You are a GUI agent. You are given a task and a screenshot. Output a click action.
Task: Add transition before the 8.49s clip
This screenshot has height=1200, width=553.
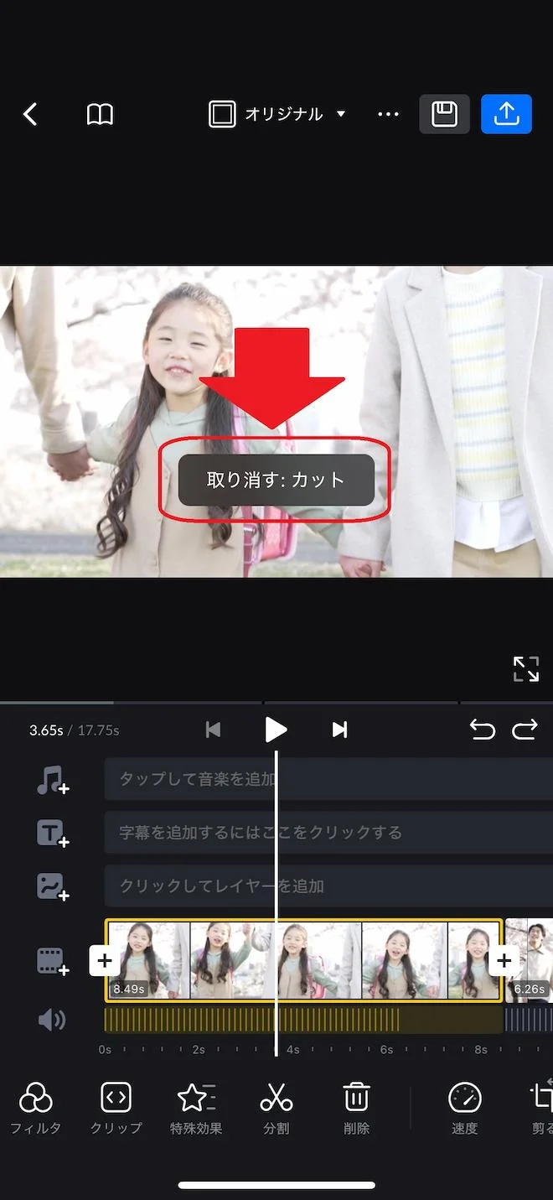coord(104,960)
